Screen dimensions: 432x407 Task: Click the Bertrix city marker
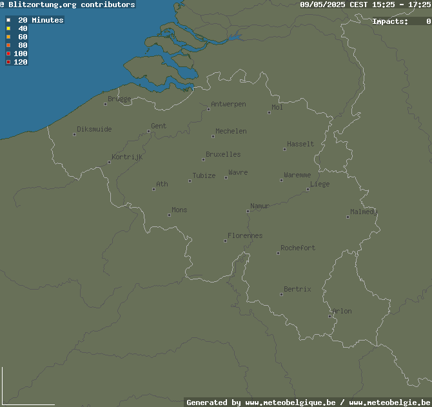click(281, 295)
